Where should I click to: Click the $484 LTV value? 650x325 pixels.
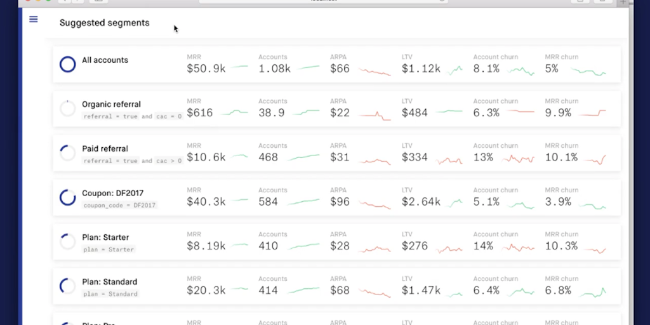[x=415, y=113]
